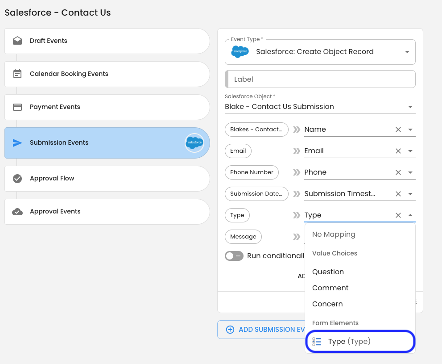442x364 pixels.
Task: Click the Label input field
Action: (320, 79)
